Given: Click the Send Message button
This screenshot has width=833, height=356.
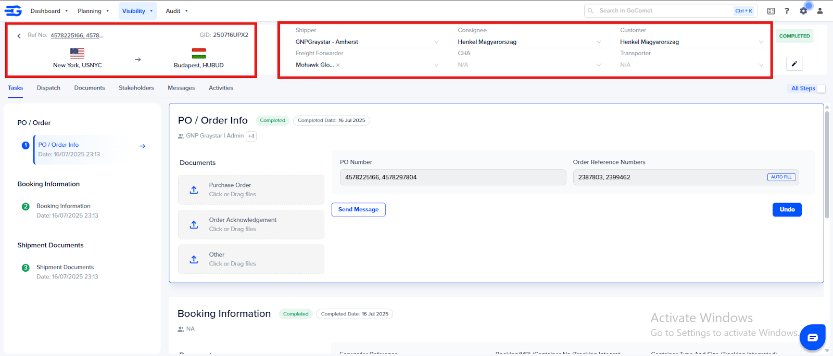Looking at the screenshot, I should pyautogui.click(x=358, y=210).
